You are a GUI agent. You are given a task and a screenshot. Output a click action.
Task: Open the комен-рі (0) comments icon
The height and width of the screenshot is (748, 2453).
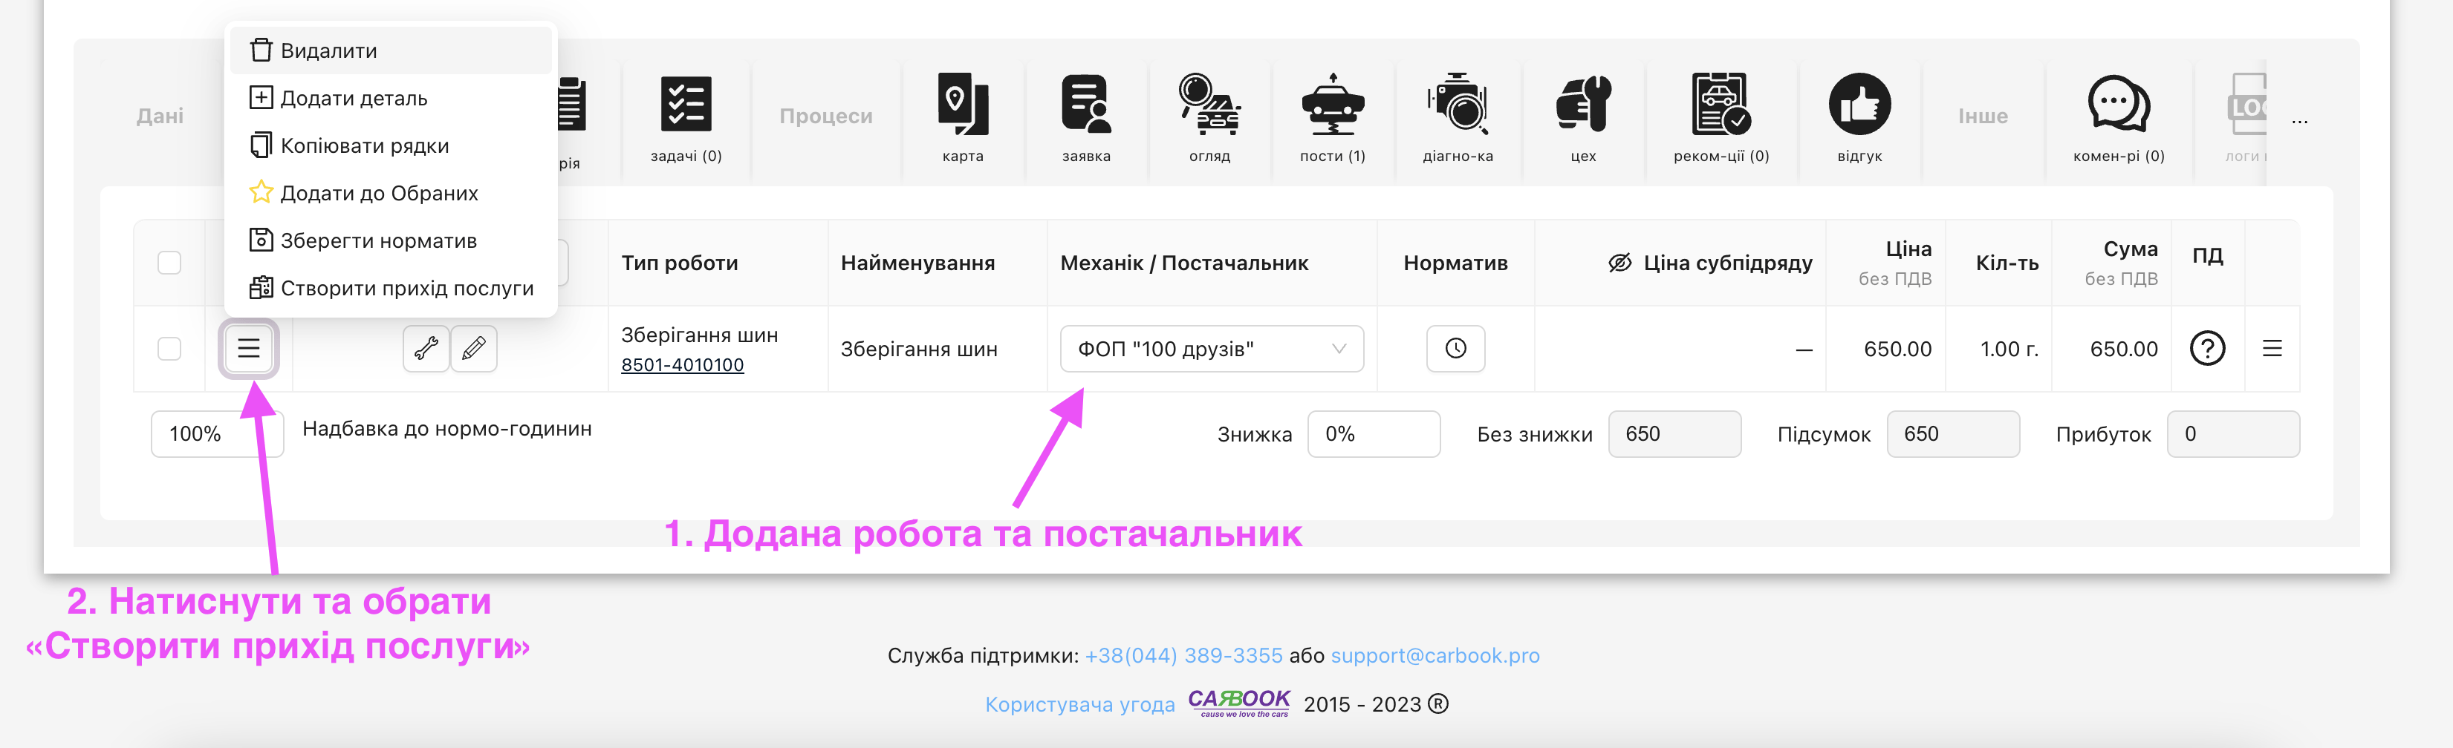2118,105
